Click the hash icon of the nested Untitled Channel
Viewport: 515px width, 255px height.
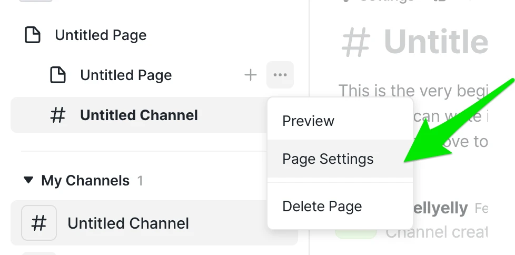point(57,115)
